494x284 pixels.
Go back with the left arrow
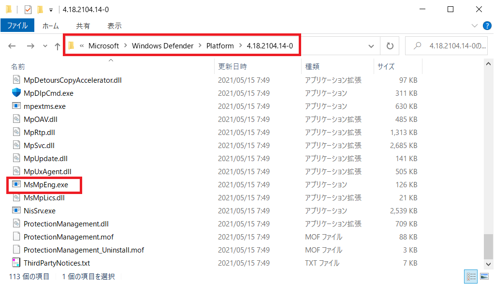click(x=12, y=46)
